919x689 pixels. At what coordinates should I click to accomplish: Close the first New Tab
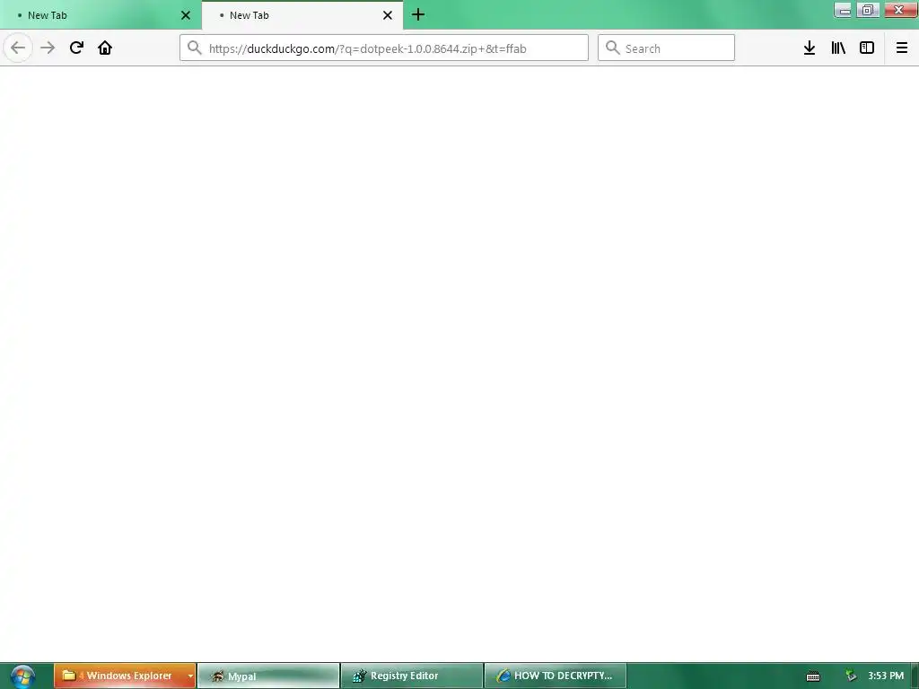point(186,15)
